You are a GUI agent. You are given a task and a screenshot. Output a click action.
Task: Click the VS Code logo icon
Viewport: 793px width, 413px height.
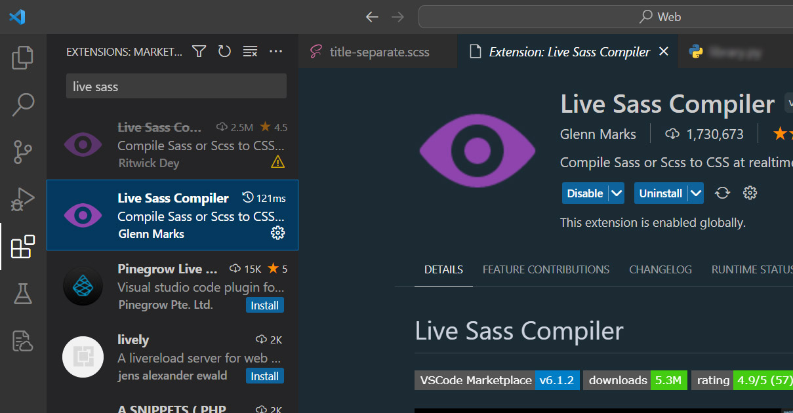point(17,16)
